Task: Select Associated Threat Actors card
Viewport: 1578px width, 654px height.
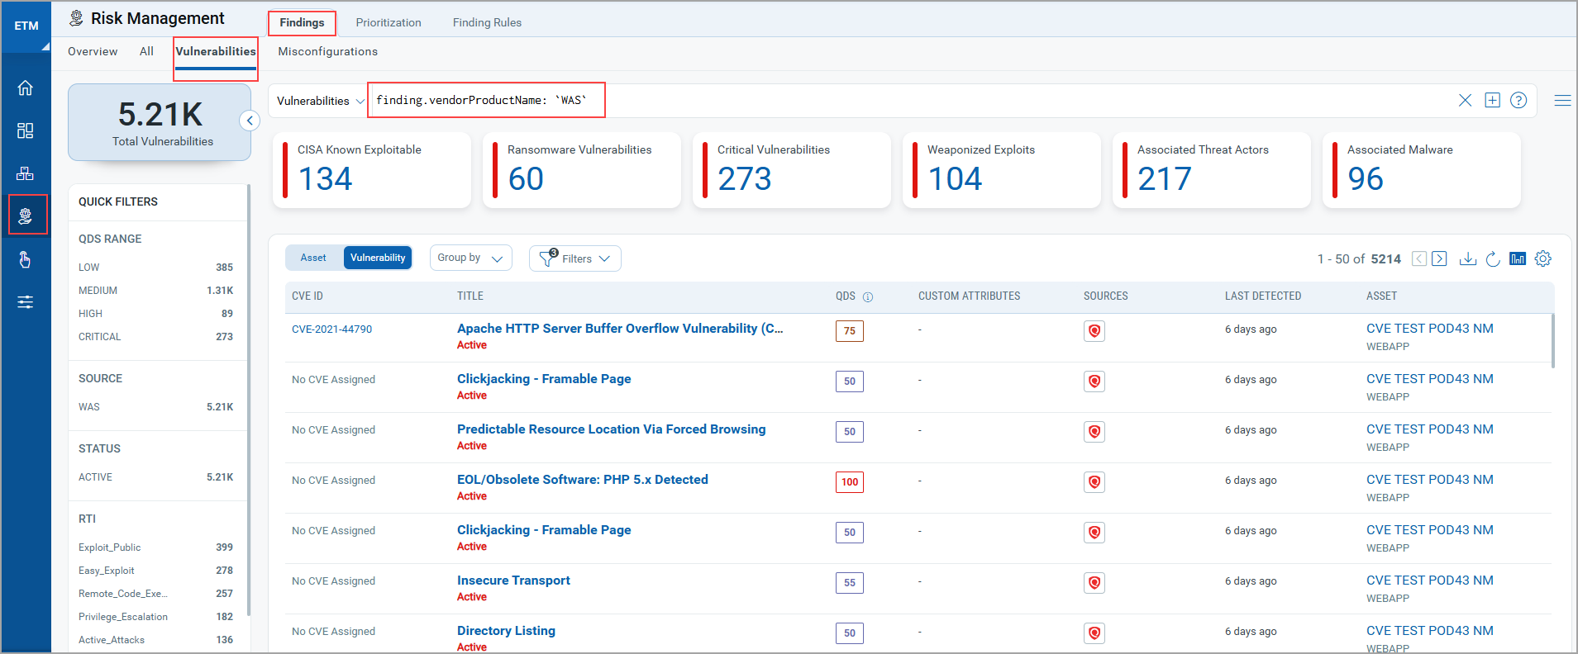Action: (x=1212, y=170)
